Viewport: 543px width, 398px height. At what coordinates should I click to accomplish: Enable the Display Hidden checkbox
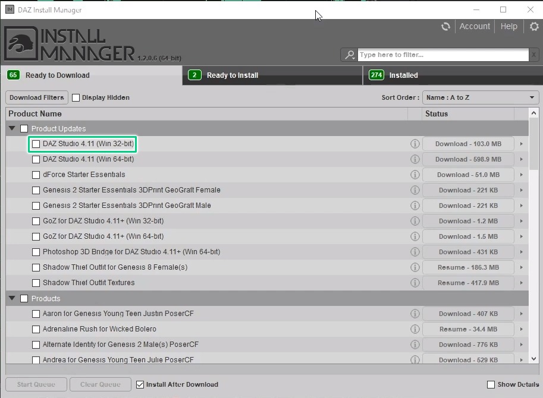click(x=75, y=97)
